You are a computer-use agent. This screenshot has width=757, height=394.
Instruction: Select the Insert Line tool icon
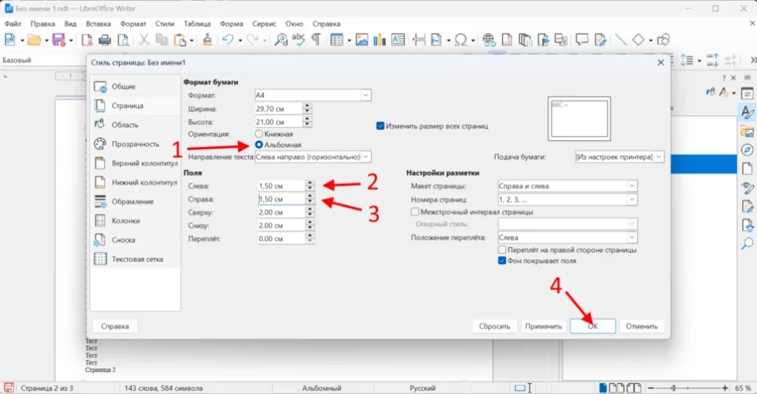621,40
